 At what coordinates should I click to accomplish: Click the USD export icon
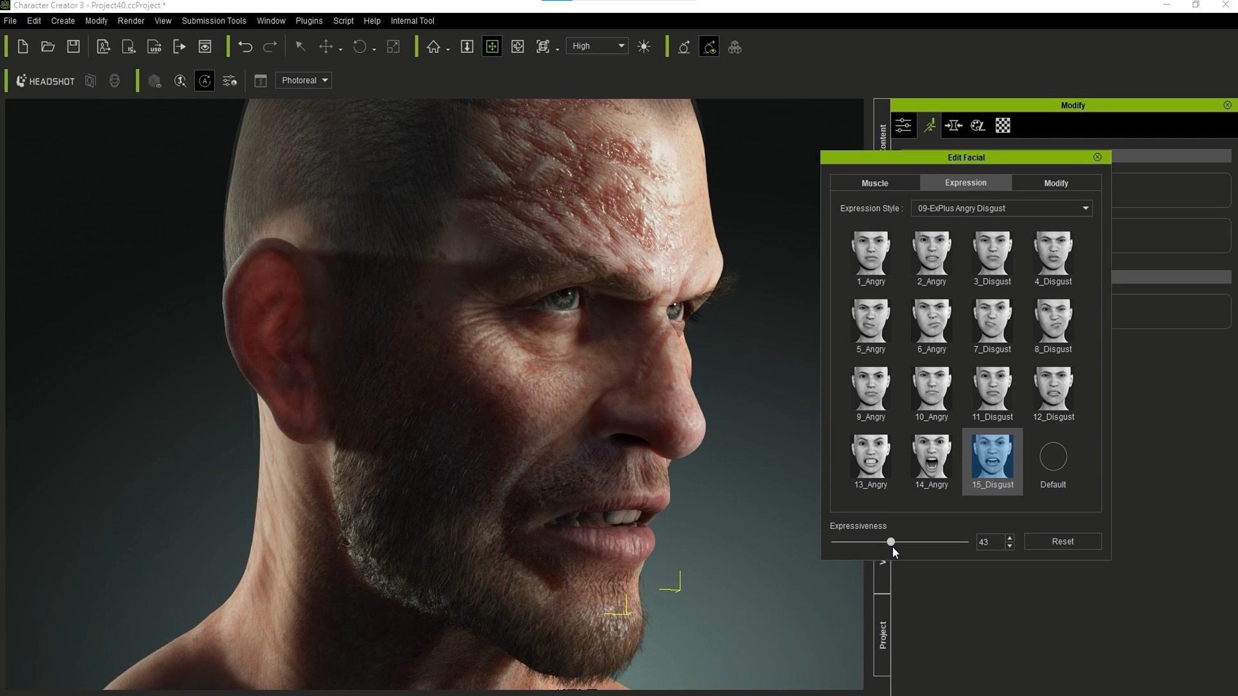155,46
